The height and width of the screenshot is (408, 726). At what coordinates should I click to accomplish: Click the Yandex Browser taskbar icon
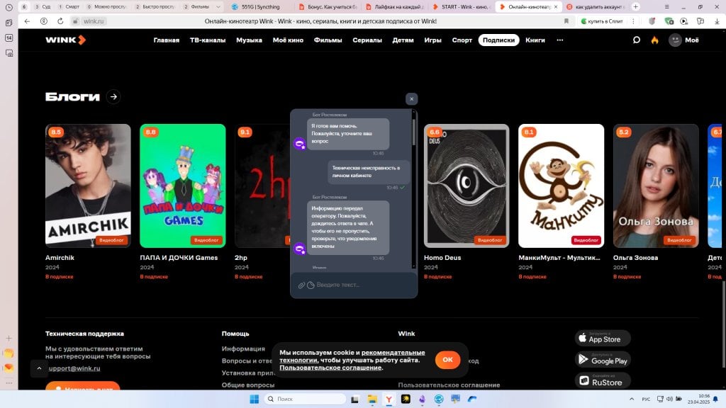[389, 399]
